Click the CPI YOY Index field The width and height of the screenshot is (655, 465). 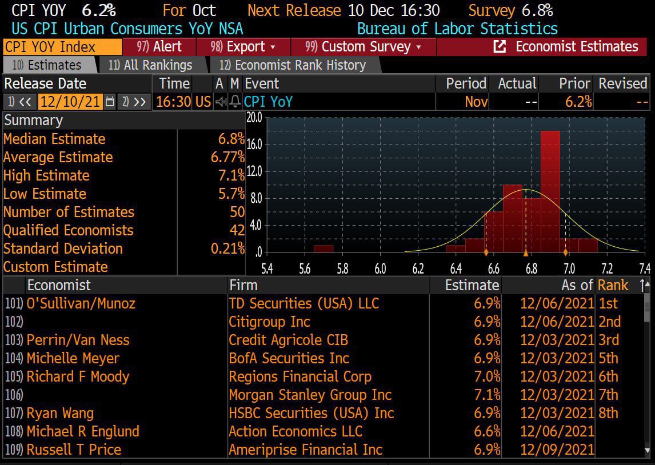click(x=62, y=47)
